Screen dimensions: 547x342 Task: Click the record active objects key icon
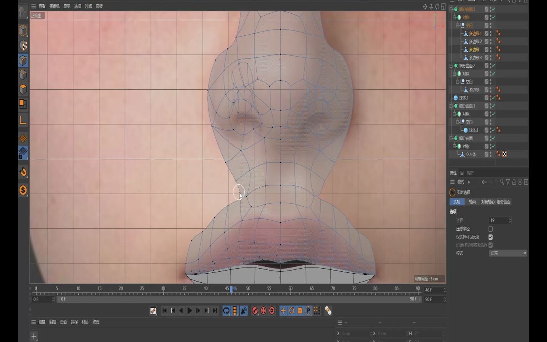[255, 311]
